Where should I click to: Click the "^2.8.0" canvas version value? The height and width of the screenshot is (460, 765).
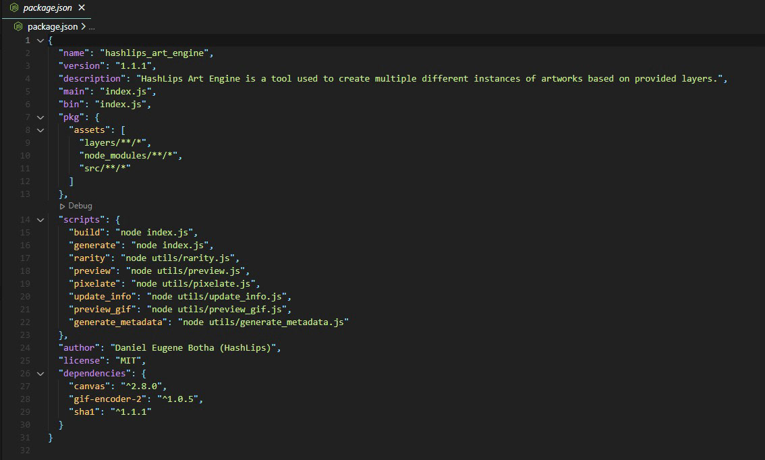(142, 386)
